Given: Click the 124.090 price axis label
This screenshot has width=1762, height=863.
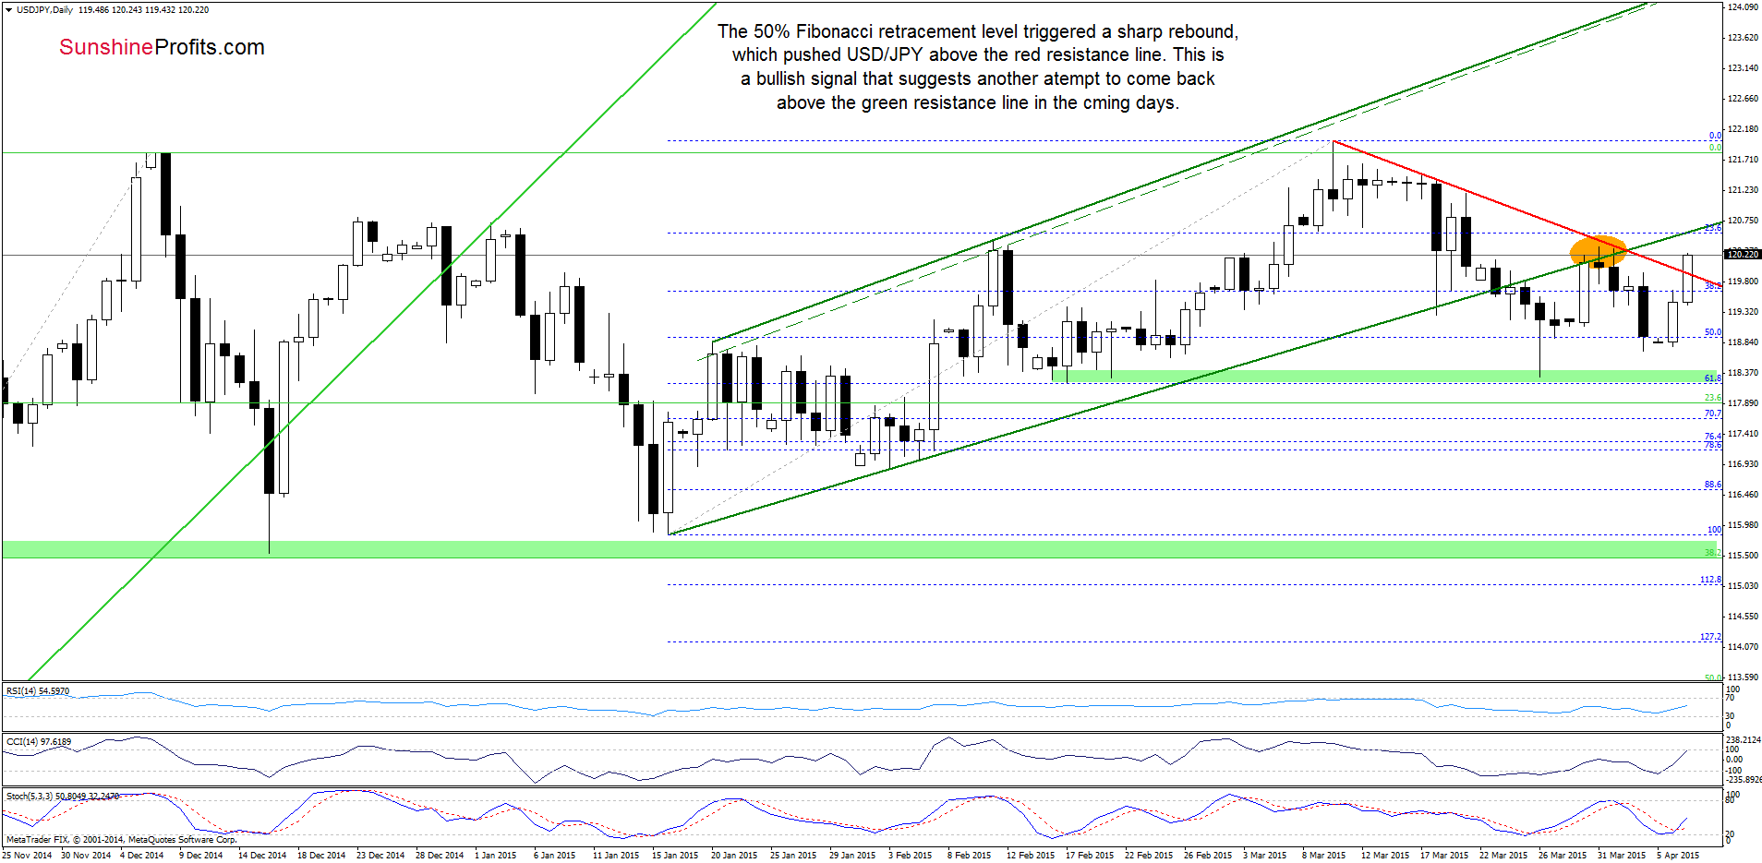Looking at the screenshot, I should [x=1743, y=7].
